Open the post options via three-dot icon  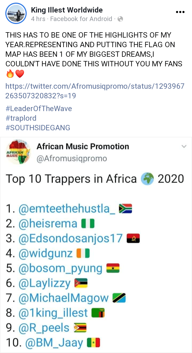[181, 12]
